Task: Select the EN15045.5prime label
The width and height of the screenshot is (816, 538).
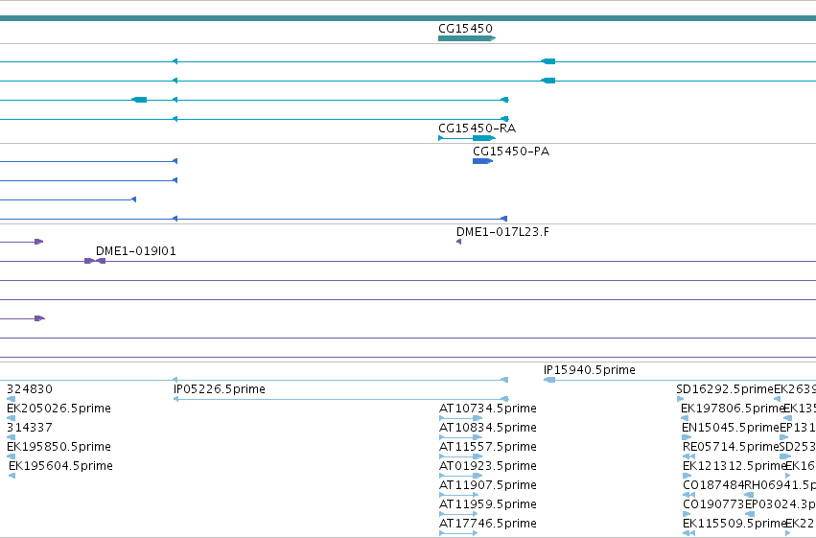Action: [x=731, y=427]
